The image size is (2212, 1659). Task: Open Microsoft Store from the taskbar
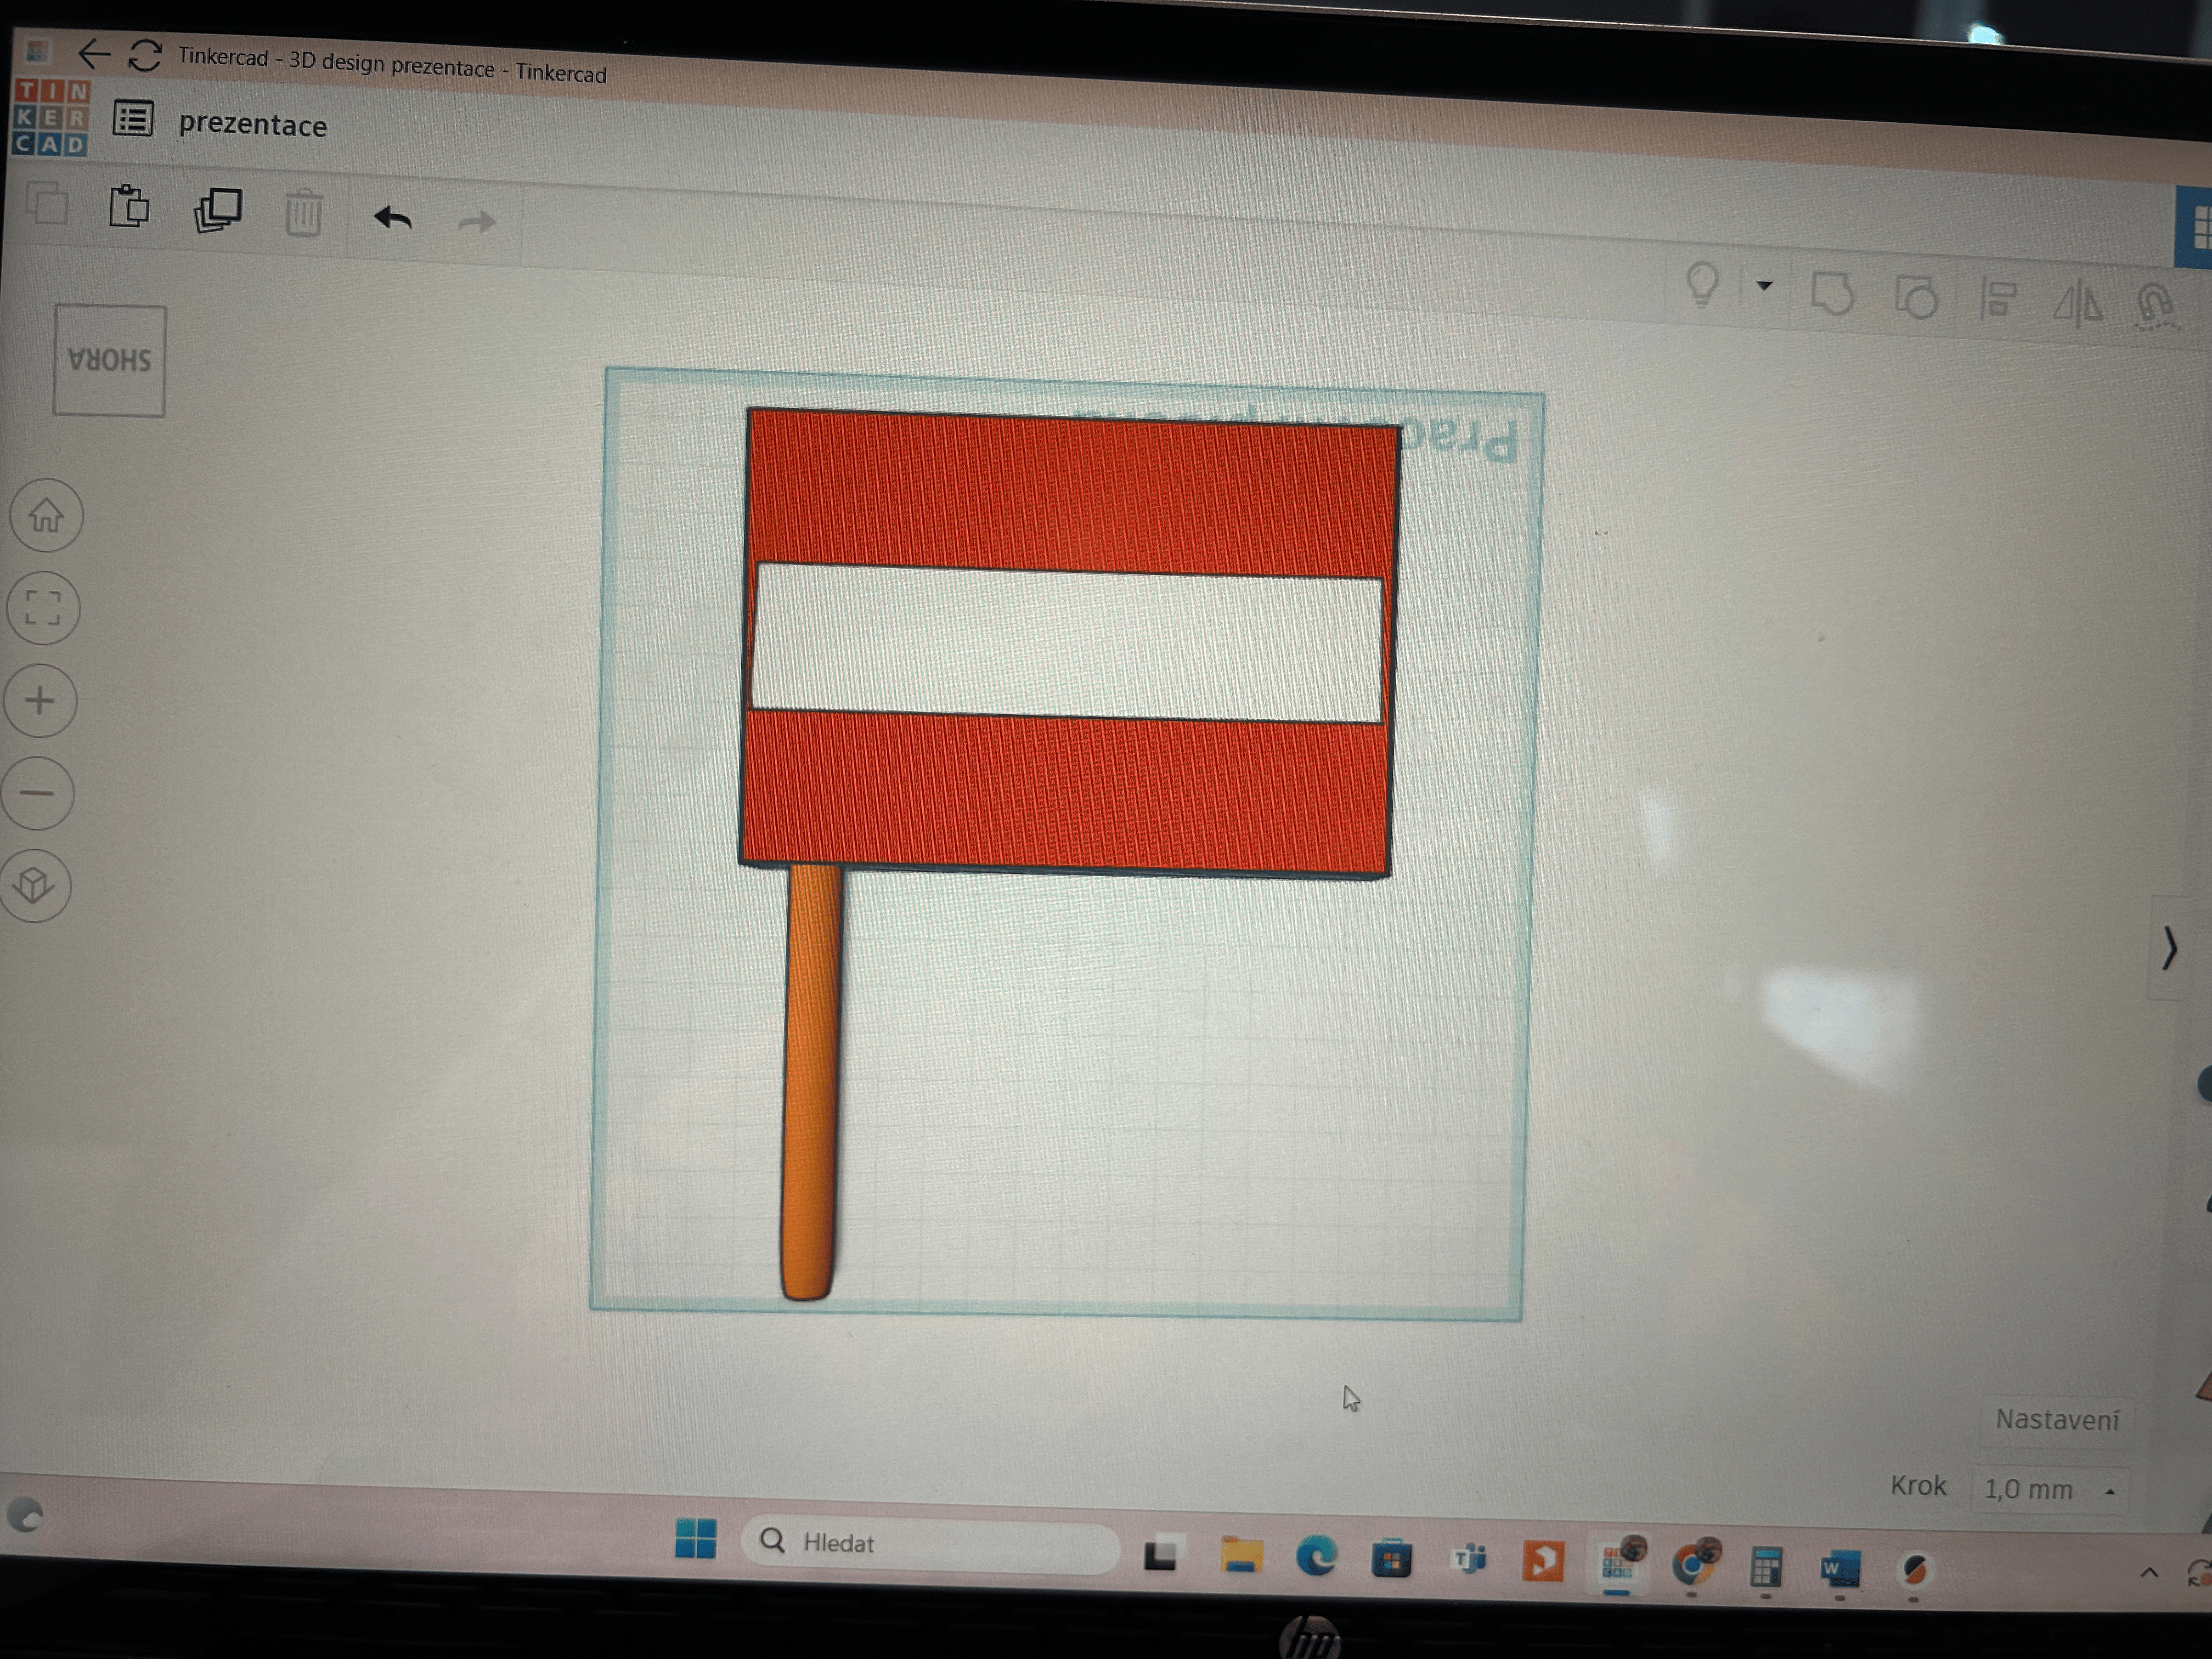click(x=1391, y=1559)
